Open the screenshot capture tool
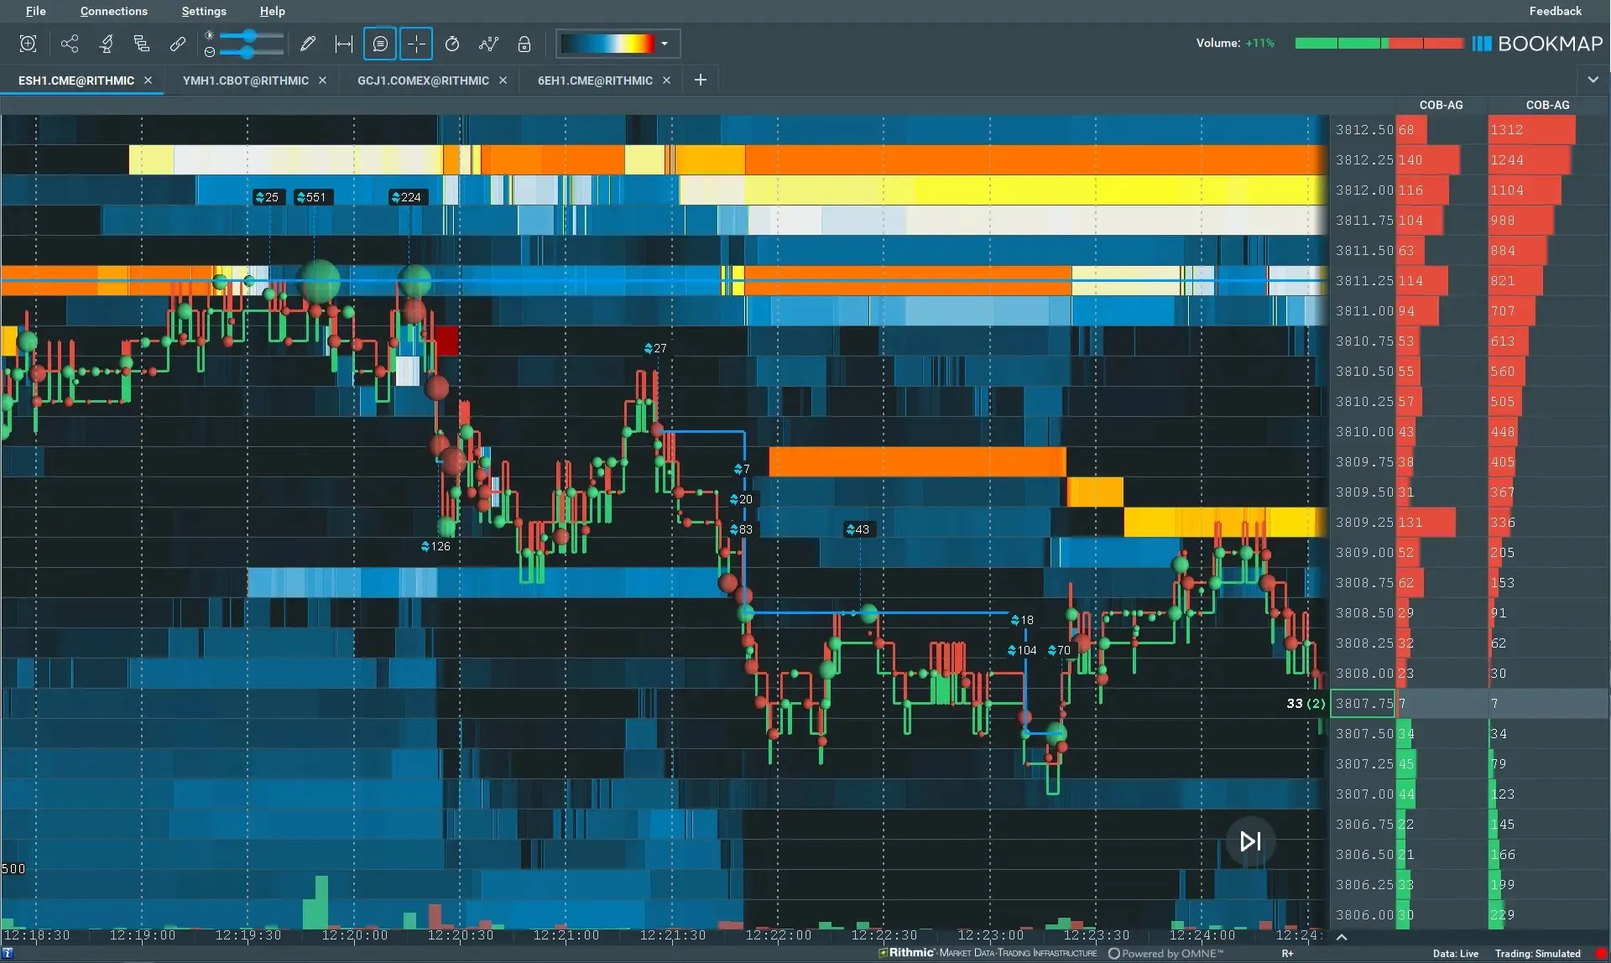 pyautogui.click(x=29, y=44)
